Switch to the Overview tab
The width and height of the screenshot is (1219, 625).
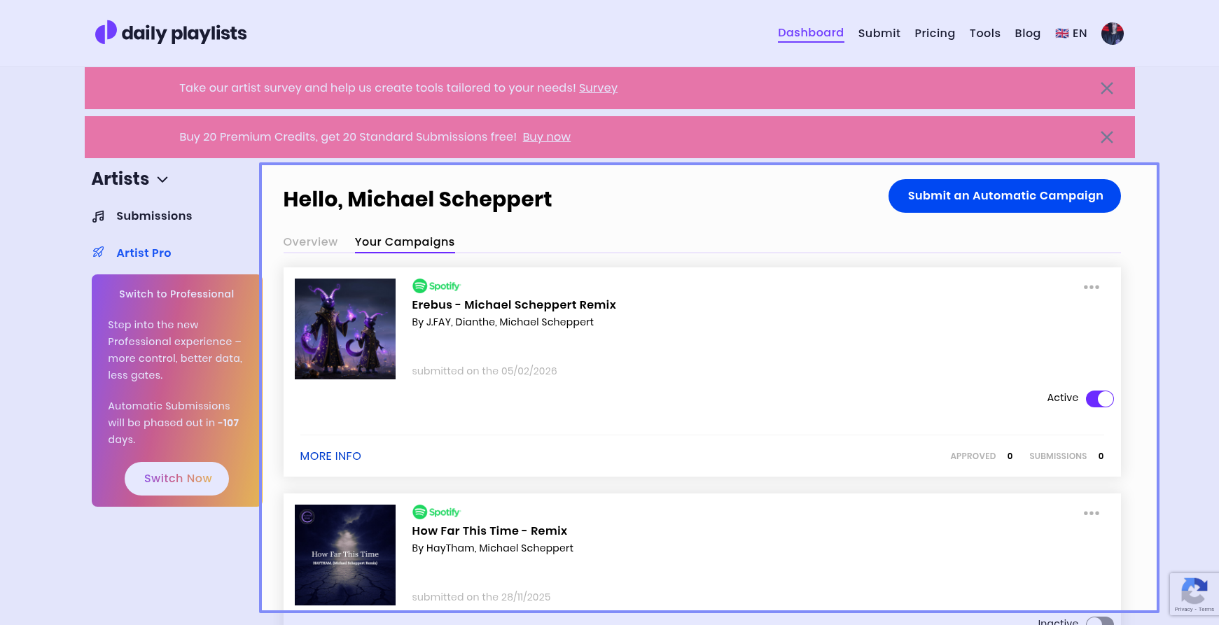coord(310,241)
